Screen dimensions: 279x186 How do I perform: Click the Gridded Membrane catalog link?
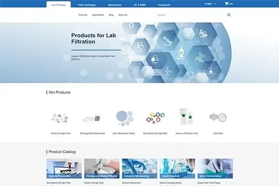[x=131, y=183]
